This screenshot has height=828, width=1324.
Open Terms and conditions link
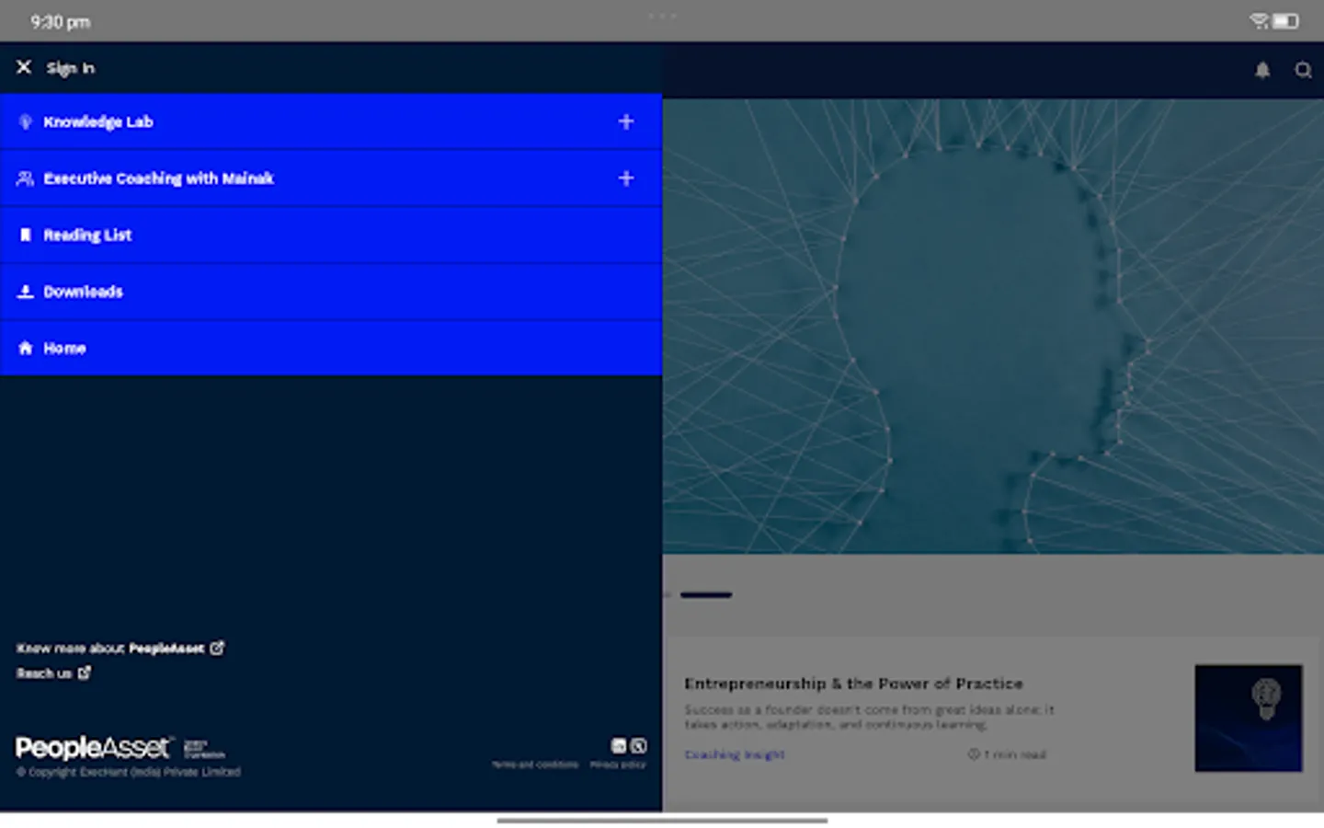point(535,765)
